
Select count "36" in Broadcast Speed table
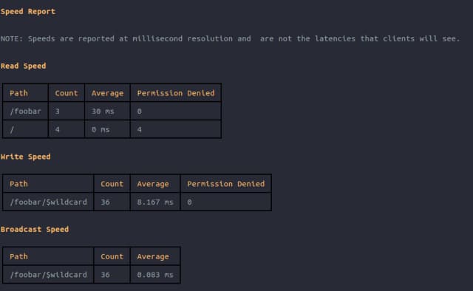[x=112, y=275]
